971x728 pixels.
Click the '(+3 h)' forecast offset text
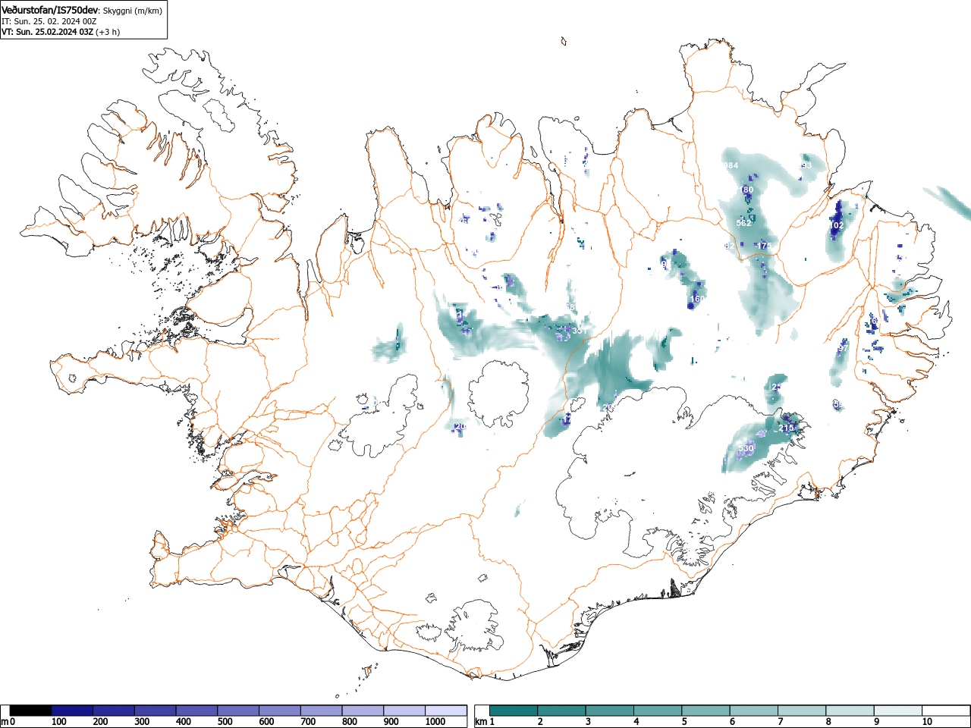tap(108, 32)
